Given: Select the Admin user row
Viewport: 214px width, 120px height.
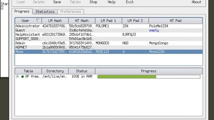Looking at the screenshot, I should 109,43.
